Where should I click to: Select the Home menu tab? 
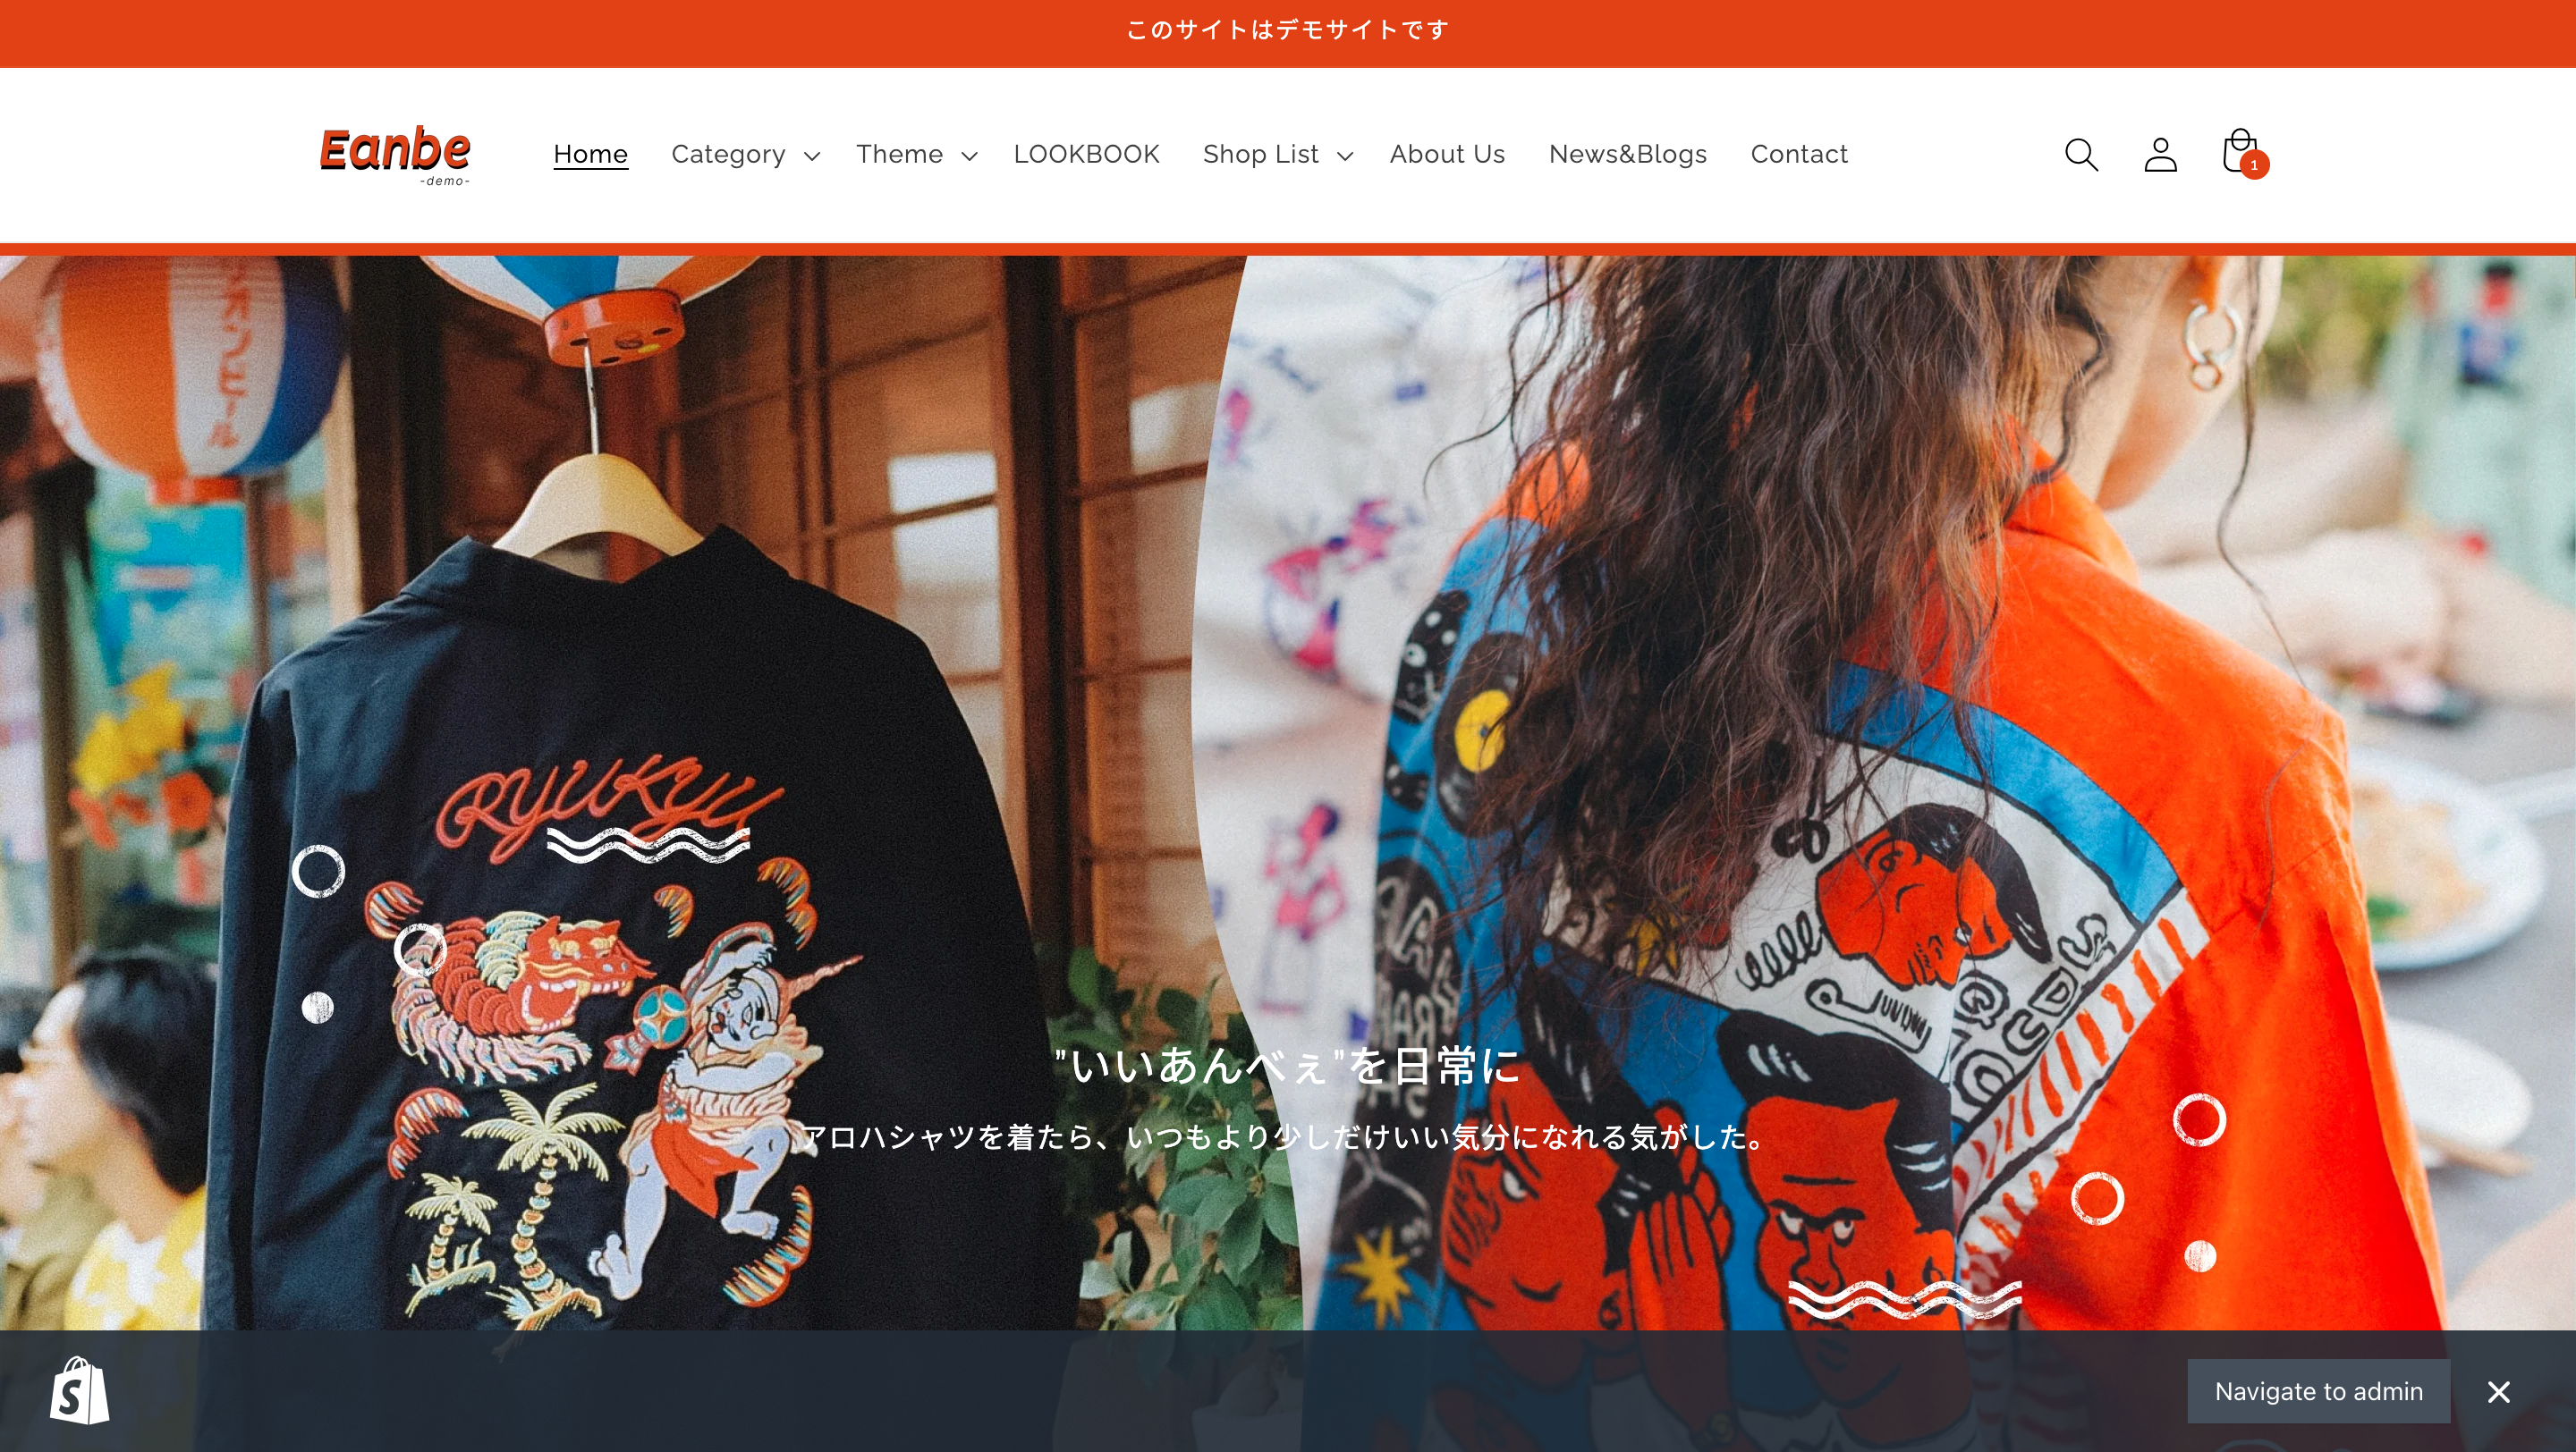point(591,154)
